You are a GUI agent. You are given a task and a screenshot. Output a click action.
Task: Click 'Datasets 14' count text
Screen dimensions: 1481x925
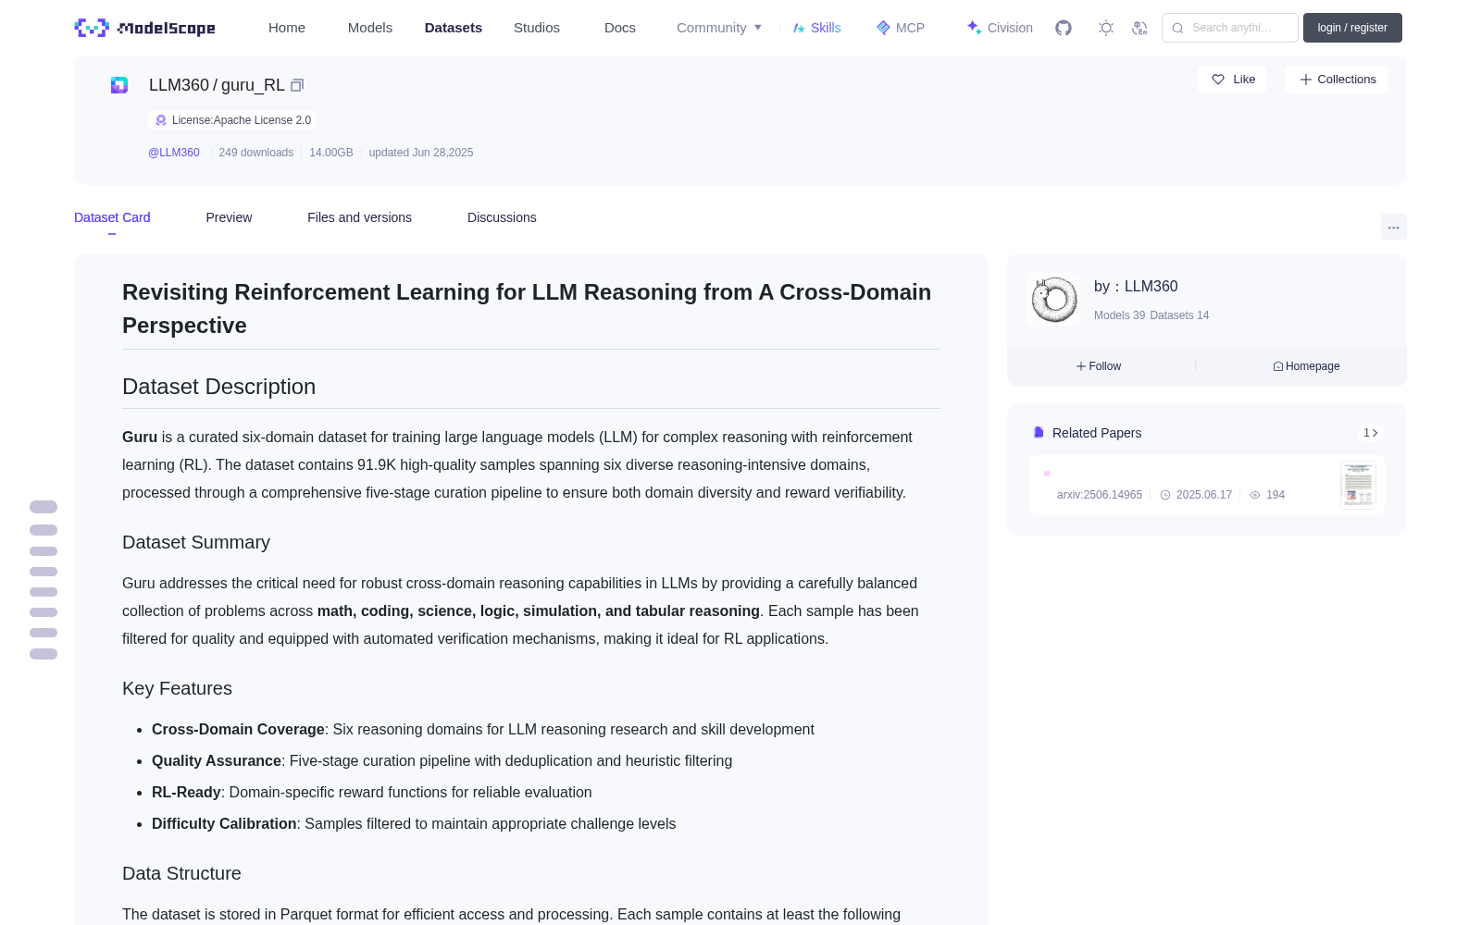point(1179,315)
